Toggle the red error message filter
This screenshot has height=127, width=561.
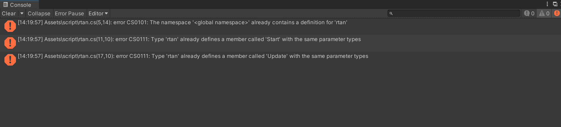(557, 13)
